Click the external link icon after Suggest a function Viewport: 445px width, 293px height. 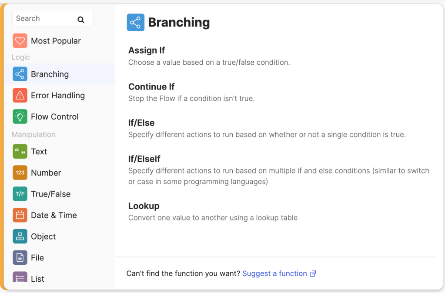[313, 273]
